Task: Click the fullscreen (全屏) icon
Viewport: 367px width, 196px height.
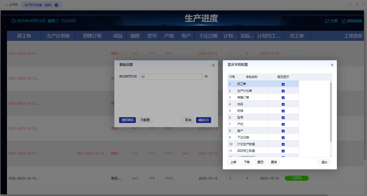Action: 327,21
